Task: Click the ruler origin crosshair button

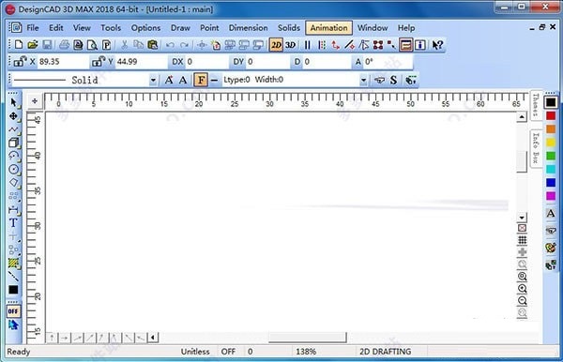Action: point(35,101)
